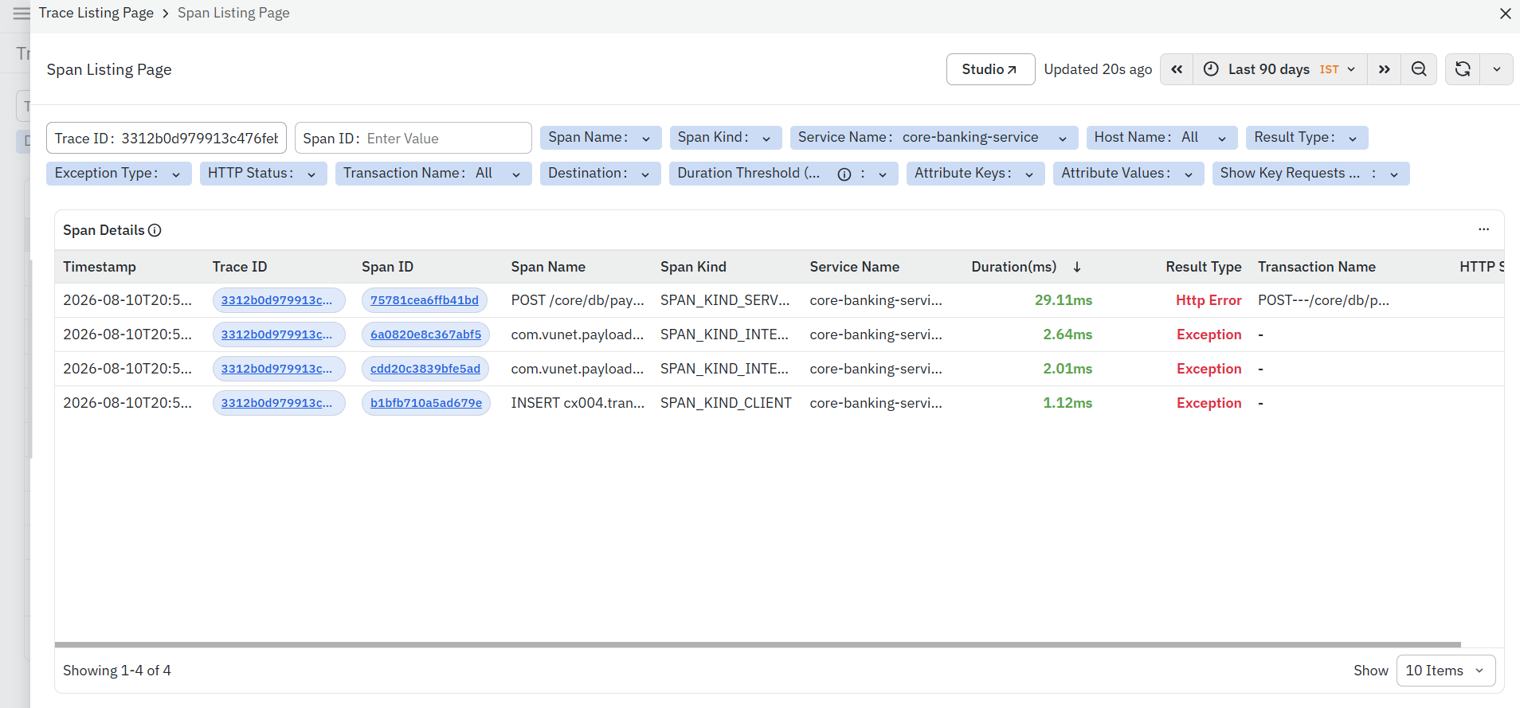This screenshot has width=1520, height=708.
Task: Refresh the span data
Action: [x=1463, y=69]
